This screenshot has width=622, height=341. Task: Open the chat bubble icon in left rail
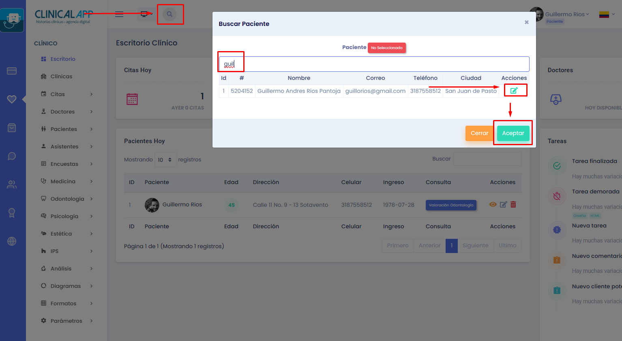click(12, 156)
